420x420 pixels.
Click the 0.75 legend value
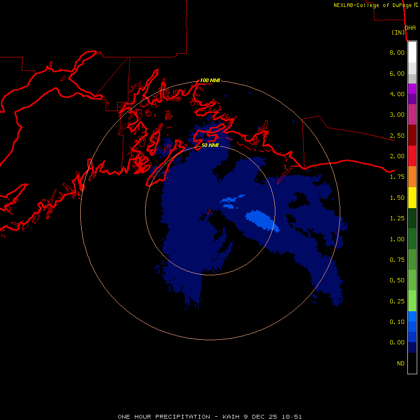(x=397, y=260)
